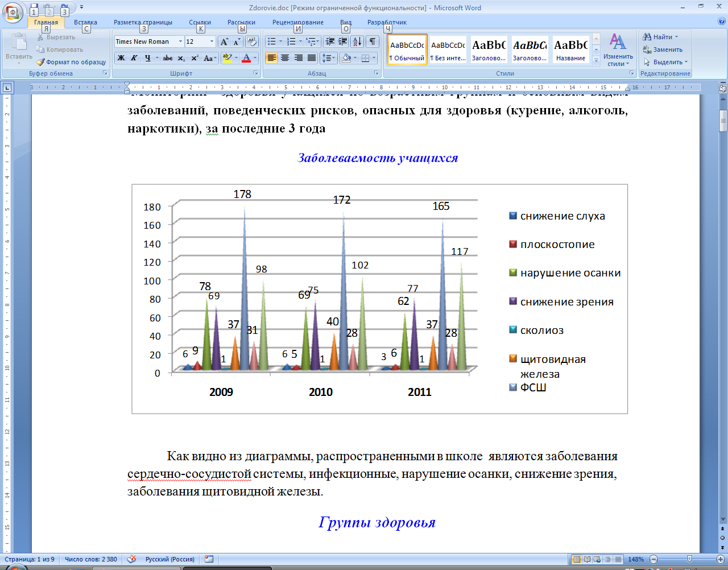
Task: Open Word help question mark icon
Action: pos(722,22)
